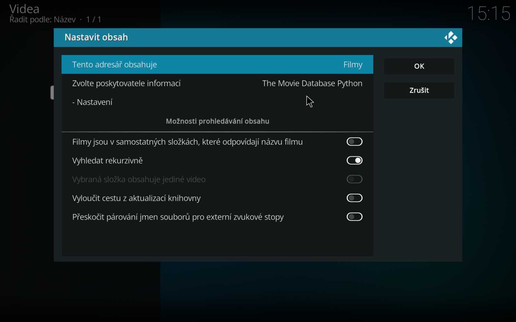
Task: Click Řadit podle: Název sort label
Action: click(x=43, y=20)
